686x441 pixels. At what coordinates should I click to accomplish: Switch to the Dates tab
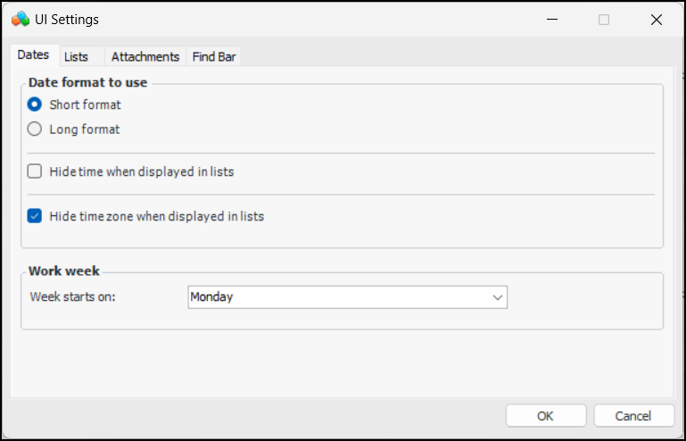point(33,55)
